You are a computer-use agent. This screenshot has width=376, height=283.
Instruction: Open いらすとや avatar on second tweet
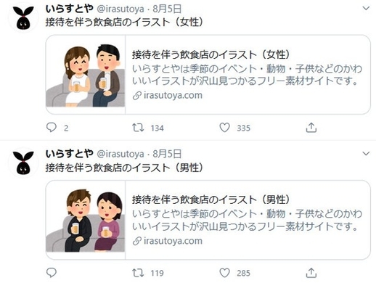coord(23,163)
